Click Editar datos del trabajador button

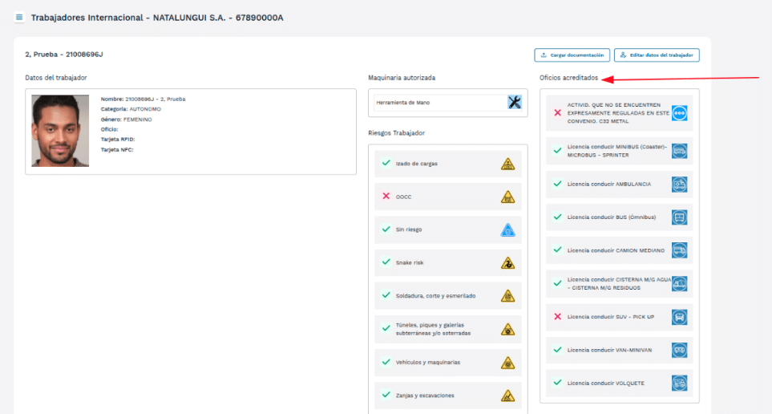[657, 55]
